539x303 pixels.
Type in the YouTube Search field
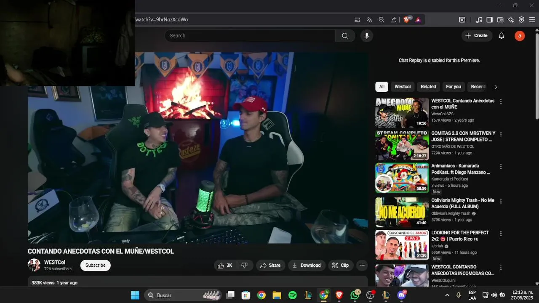pyautogui.click(x=250, y=36)
